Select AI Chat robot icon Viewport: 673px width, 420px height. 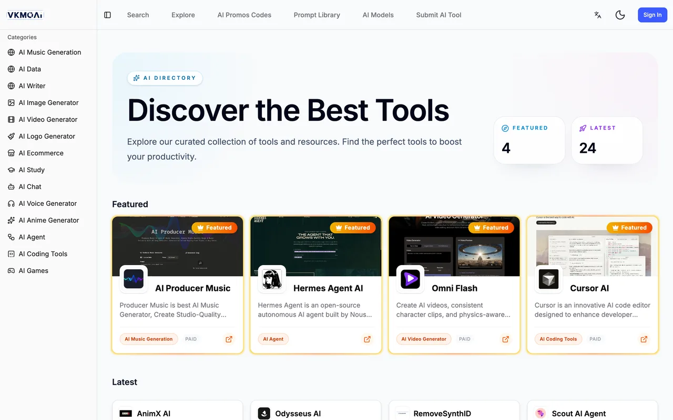point(11,187)
